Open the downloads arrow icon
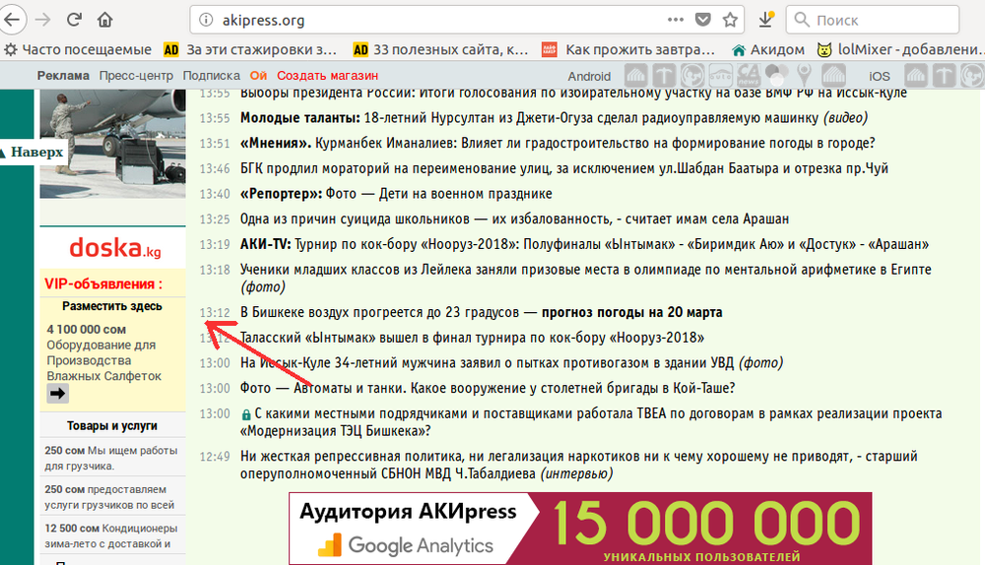 (765, 20)
